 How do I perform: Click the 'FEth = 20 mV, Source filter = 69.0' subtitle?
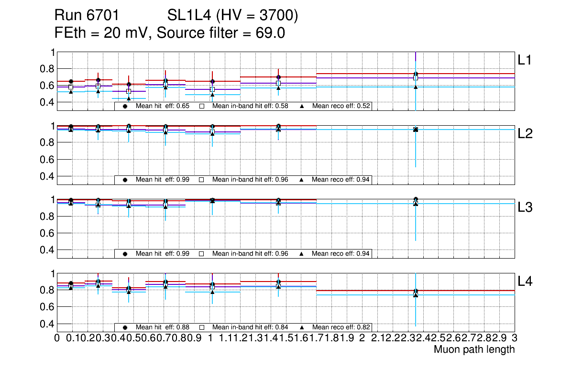(170, 33)
